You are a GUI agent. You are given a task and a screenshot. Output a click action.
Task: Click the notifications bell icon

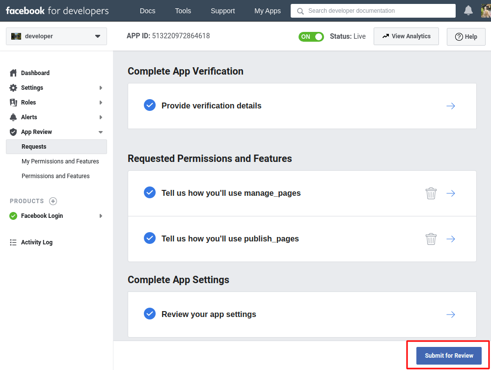468,11
